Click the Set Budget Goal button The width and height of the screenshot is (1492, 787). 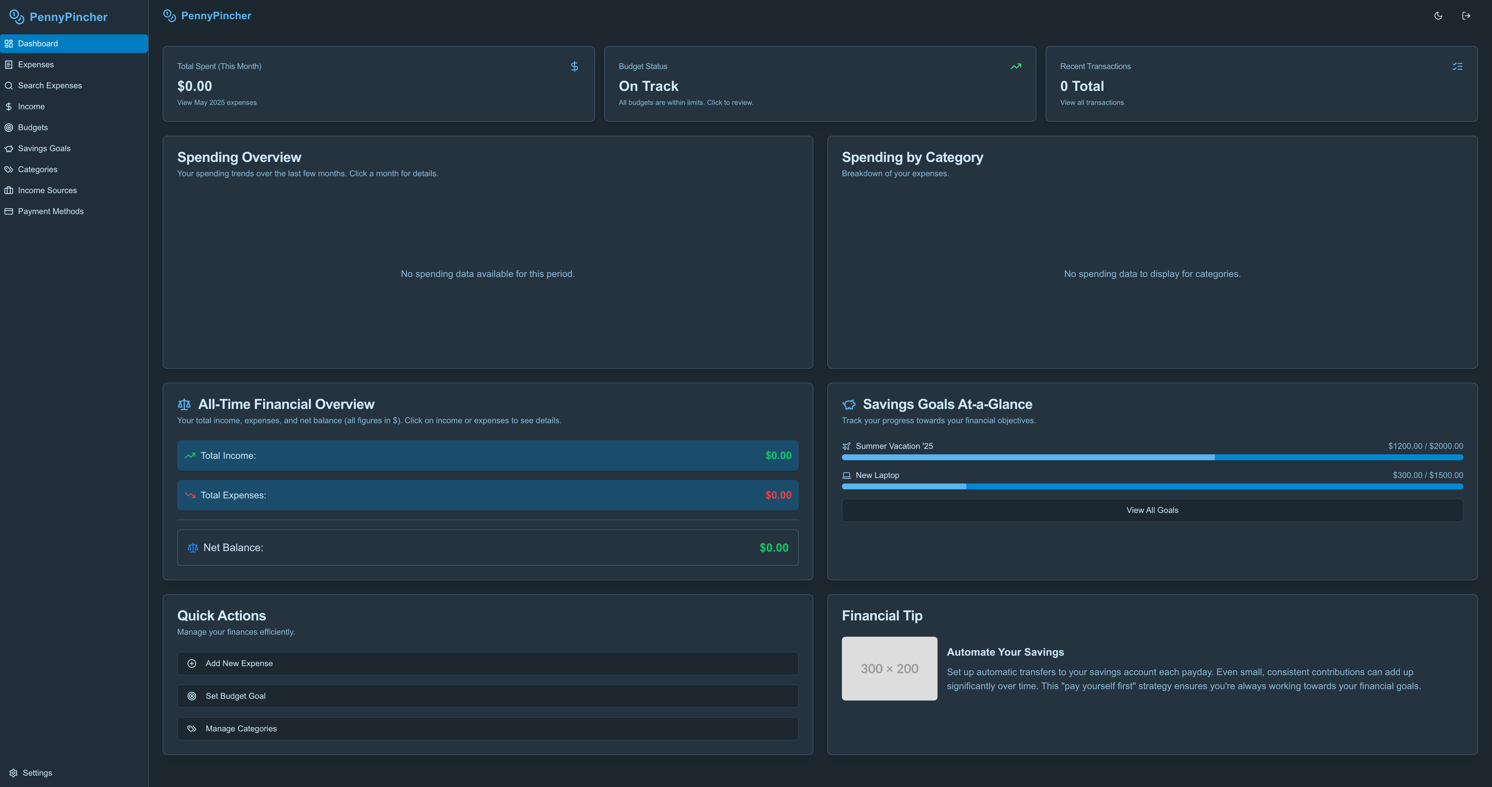[x=488, y=696]
